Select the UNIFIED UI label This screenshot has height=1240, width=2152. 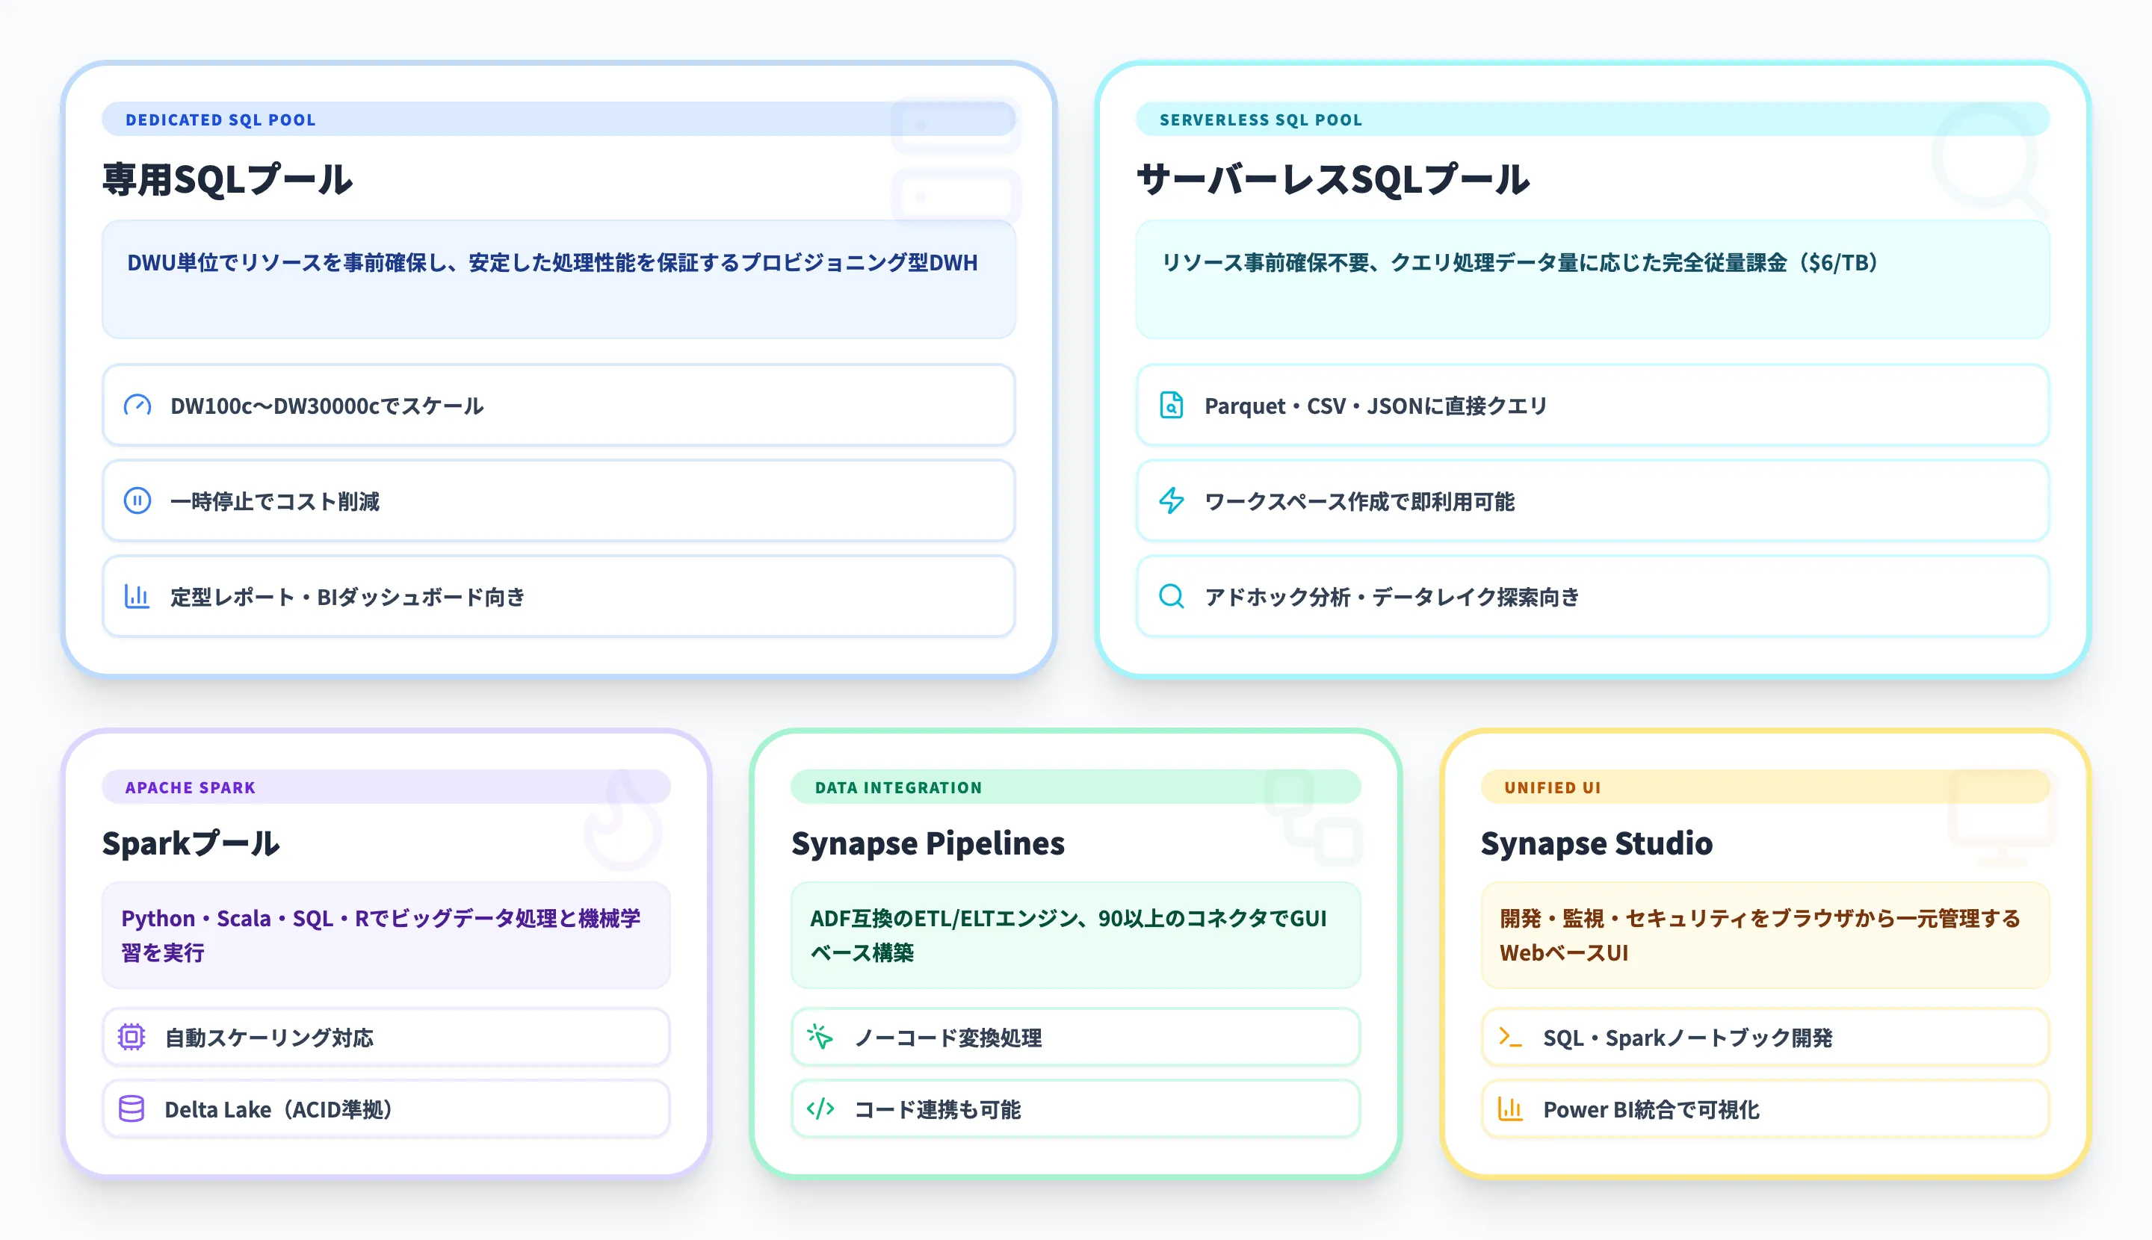coord(1552,788)
